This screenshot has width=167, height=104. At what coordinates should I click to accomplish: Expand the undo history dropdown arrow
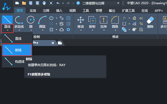tap(63, 3)
